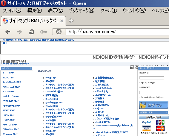Screen dimensions: 169x136
Task: Click the RMT favicon on the tab
Action: click(x=5, y=21)
